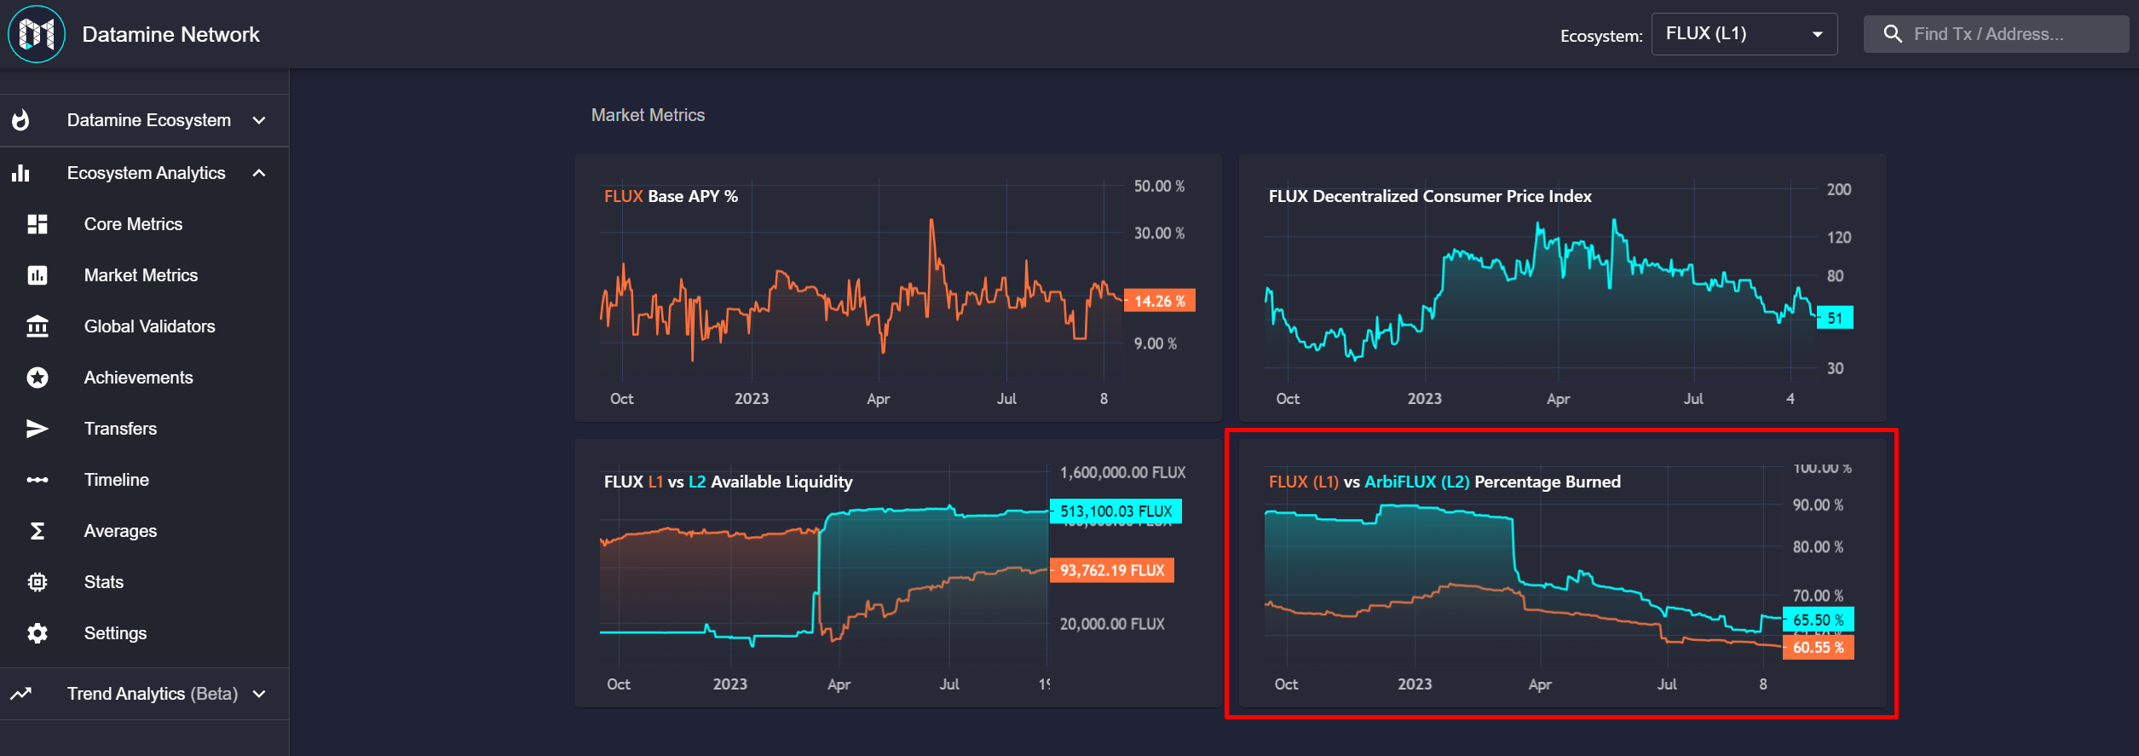2139x756 pixels.
Task: Click the Stats chip icon
Action: 37,582
